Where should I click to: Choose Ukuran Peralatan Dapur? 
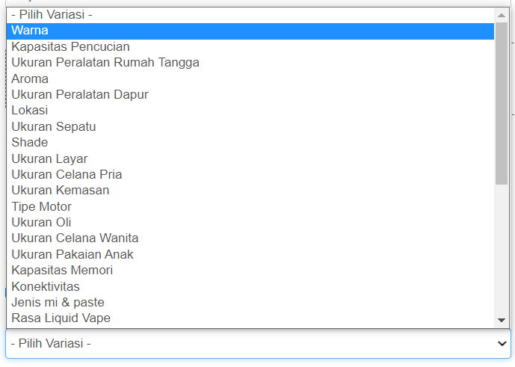(79, 94)
